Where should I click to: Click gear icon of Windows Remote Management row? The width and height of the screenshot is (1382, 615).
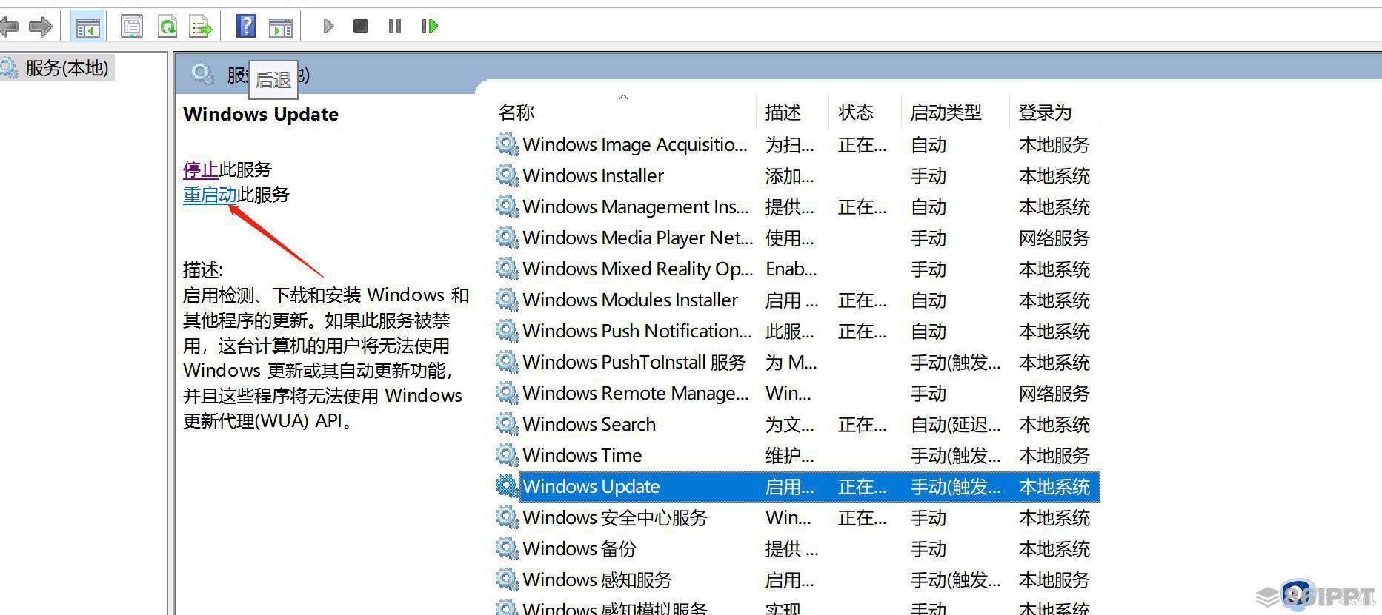[x=507, y=393]
